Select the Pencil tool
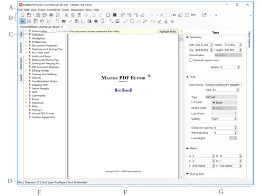This screenshot has height=196, width=262. pos(145,21)
